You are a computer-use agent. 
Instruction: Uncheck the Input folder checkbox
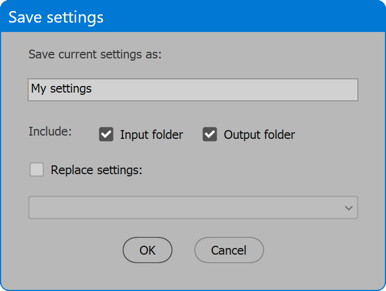(x=106, y=134)
